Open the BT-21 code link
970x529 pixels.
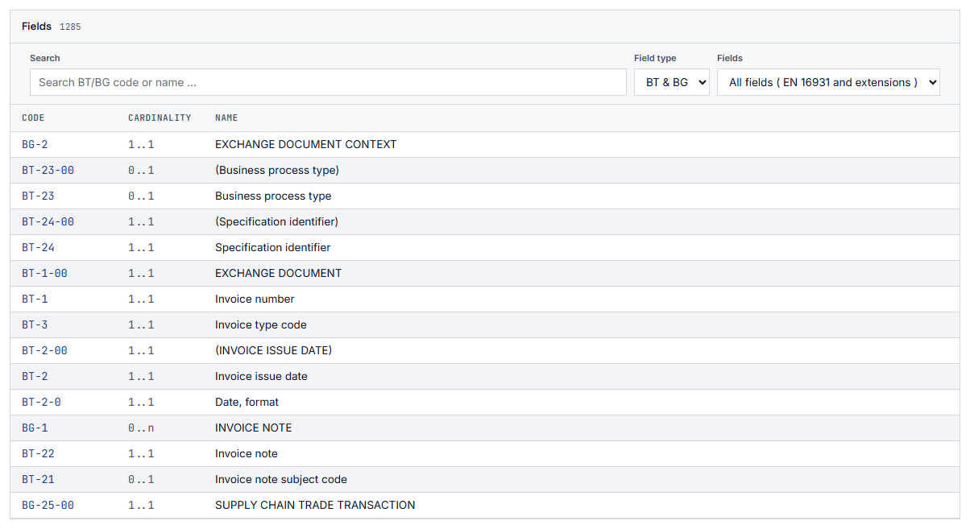(38, 479)
